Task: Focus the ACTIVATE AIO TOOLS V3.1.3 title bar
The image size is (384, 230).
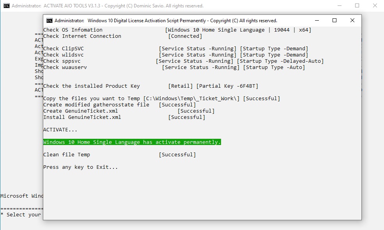Action: pyautogui.click(x=117, y=6)
